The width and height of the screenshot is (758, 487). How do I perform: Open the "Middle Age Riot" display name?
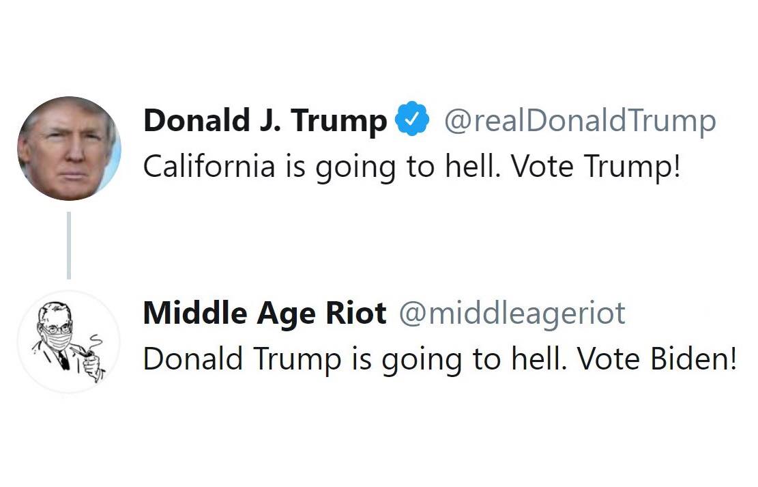[265, 314]
